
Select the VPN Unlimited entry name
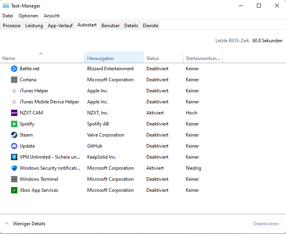(50, 157)
